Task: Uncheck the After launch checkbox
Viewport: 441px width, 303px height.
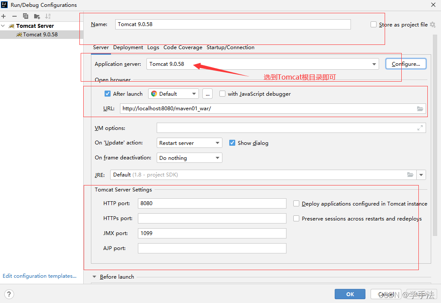Action: (108, 94)
